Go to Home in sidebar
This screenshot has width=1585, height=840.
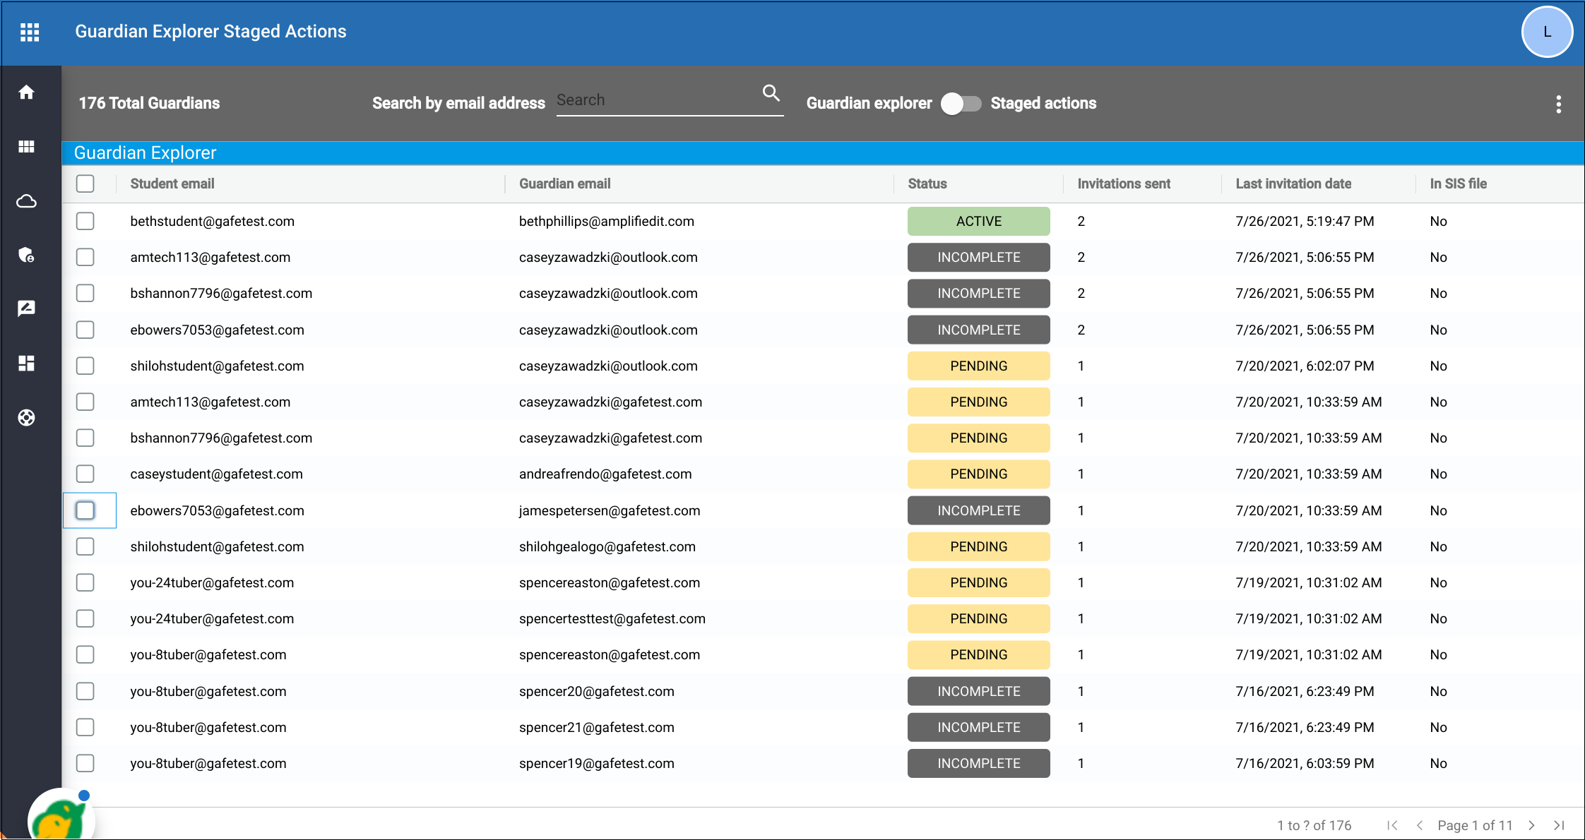[27, 92]
